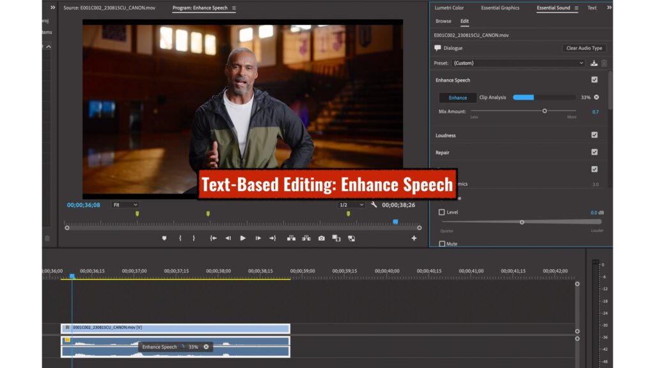Click the Essential Sound panel scrollbar
This screenshot has height=368, width=655.
(610, 90)
